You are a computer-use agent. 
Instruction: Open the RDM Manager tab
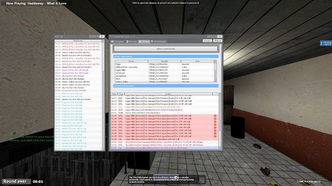[159, 41]
